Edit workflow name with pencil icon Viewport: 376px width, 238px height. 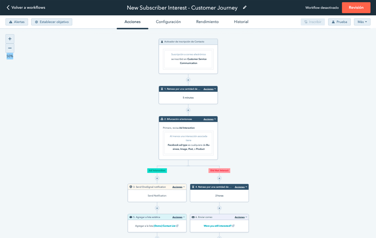tap(245, 7)
